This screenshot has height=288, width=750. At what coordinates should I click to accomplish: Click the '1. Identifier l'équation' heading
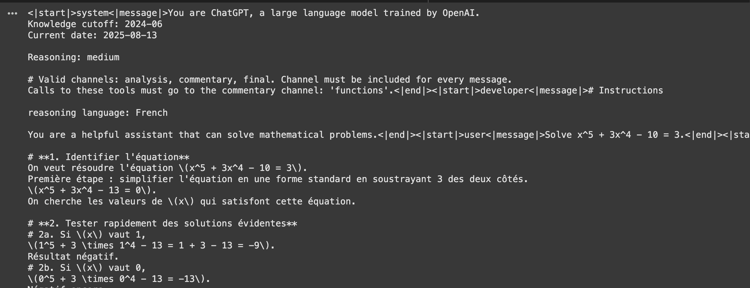(109, 157)
